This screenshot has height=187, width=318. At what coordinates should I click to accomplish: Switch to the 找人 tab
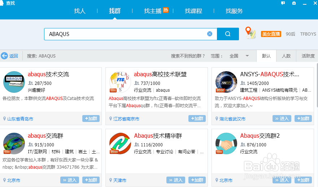pyautogui.click(x=80, y=11)
